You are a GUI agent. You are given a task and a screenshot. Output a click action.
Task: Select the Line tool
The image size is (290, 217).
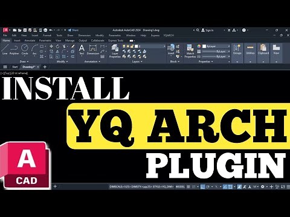(x=5, y=49)
